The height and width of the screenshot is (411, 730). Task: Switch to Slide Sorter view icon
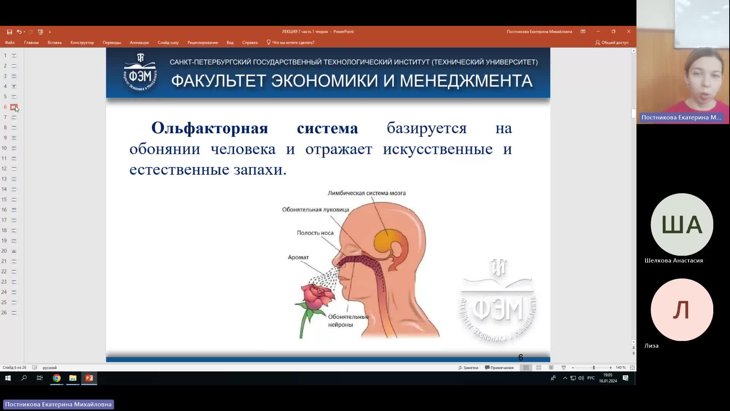pos(539,368)
